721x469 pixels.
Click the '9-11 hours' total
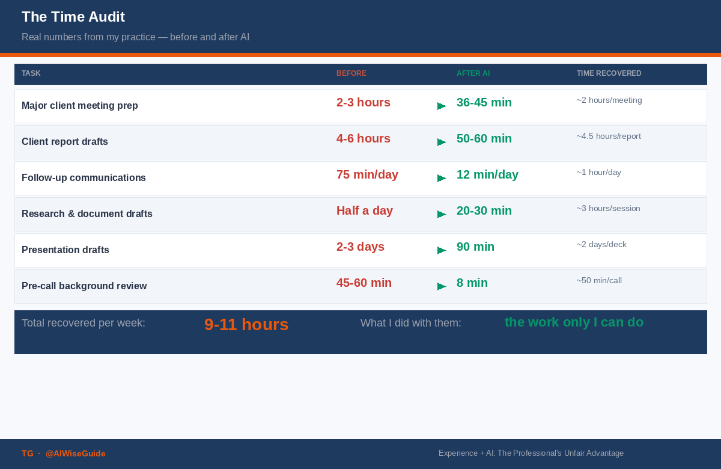pyautogui.click(x=246, y=325)
